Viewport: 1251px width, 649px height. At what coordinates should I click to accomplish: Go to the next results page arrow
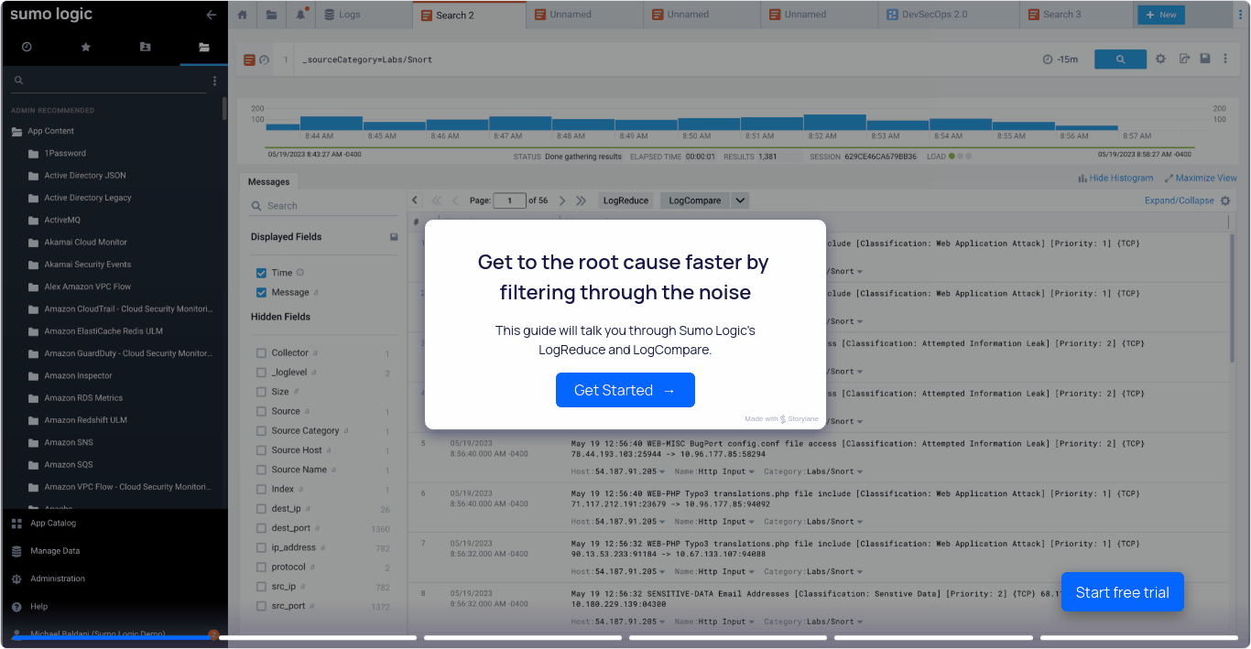[562, 200]
